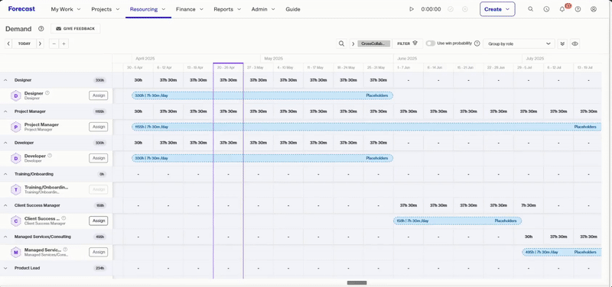
Task: Click the Forecast logo
Action: tap(21, 9)
